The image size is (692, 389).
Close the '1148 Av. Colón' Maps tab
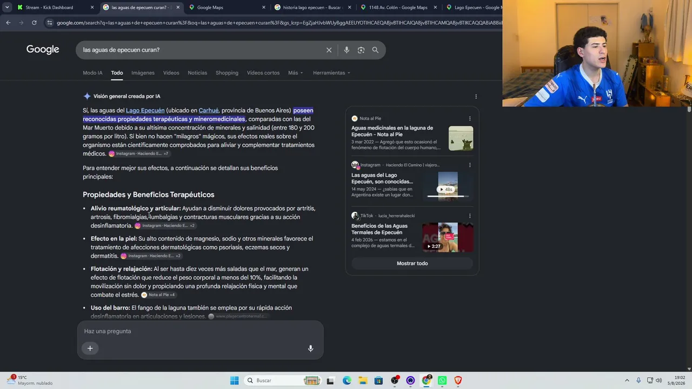click(435, 8)
